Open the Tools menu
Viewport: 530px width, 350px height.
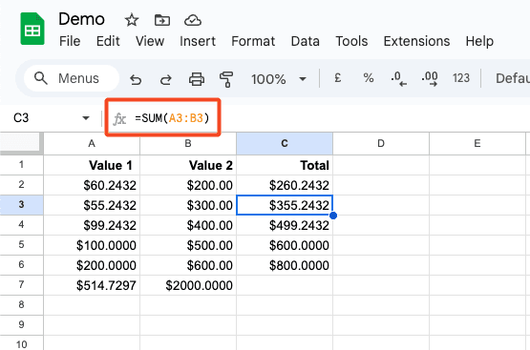[x=351, y=41]
